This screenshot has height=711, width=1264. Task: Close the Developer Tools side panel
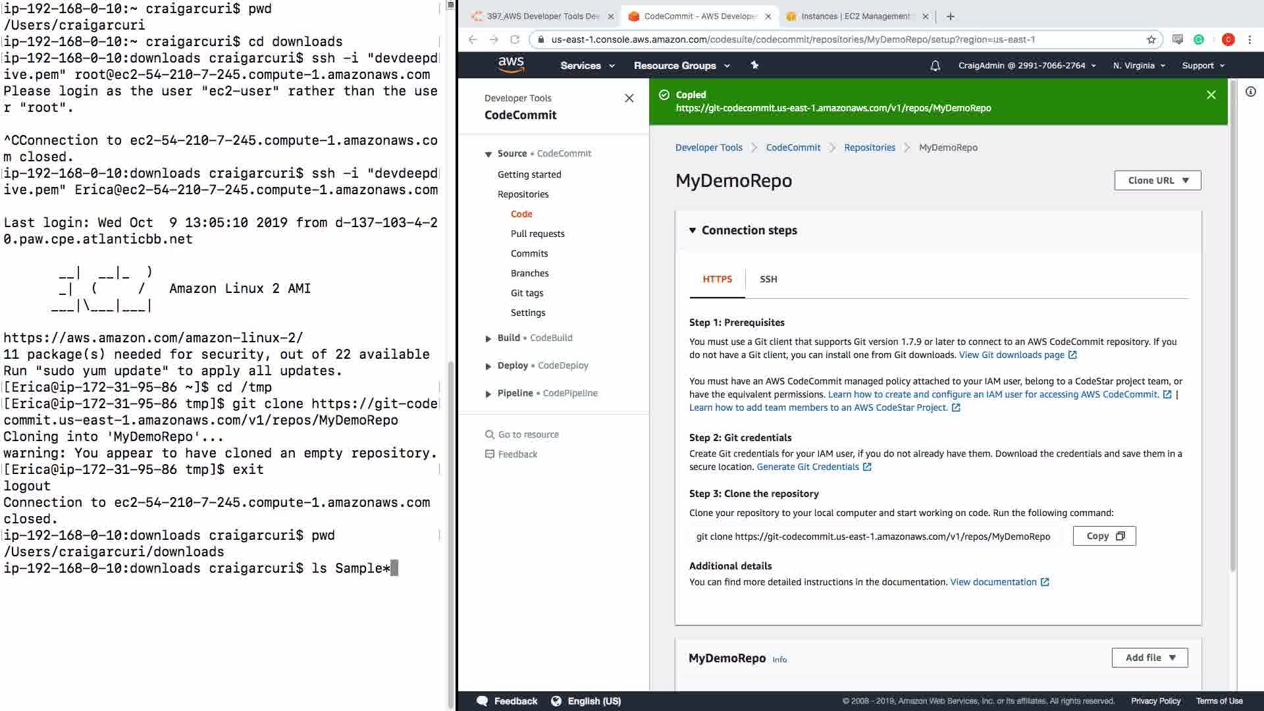tap(629, 98)
